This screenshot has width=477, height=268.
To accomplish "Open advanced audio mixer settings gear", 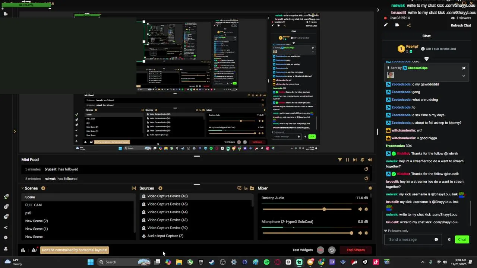I will click(370, 188).
